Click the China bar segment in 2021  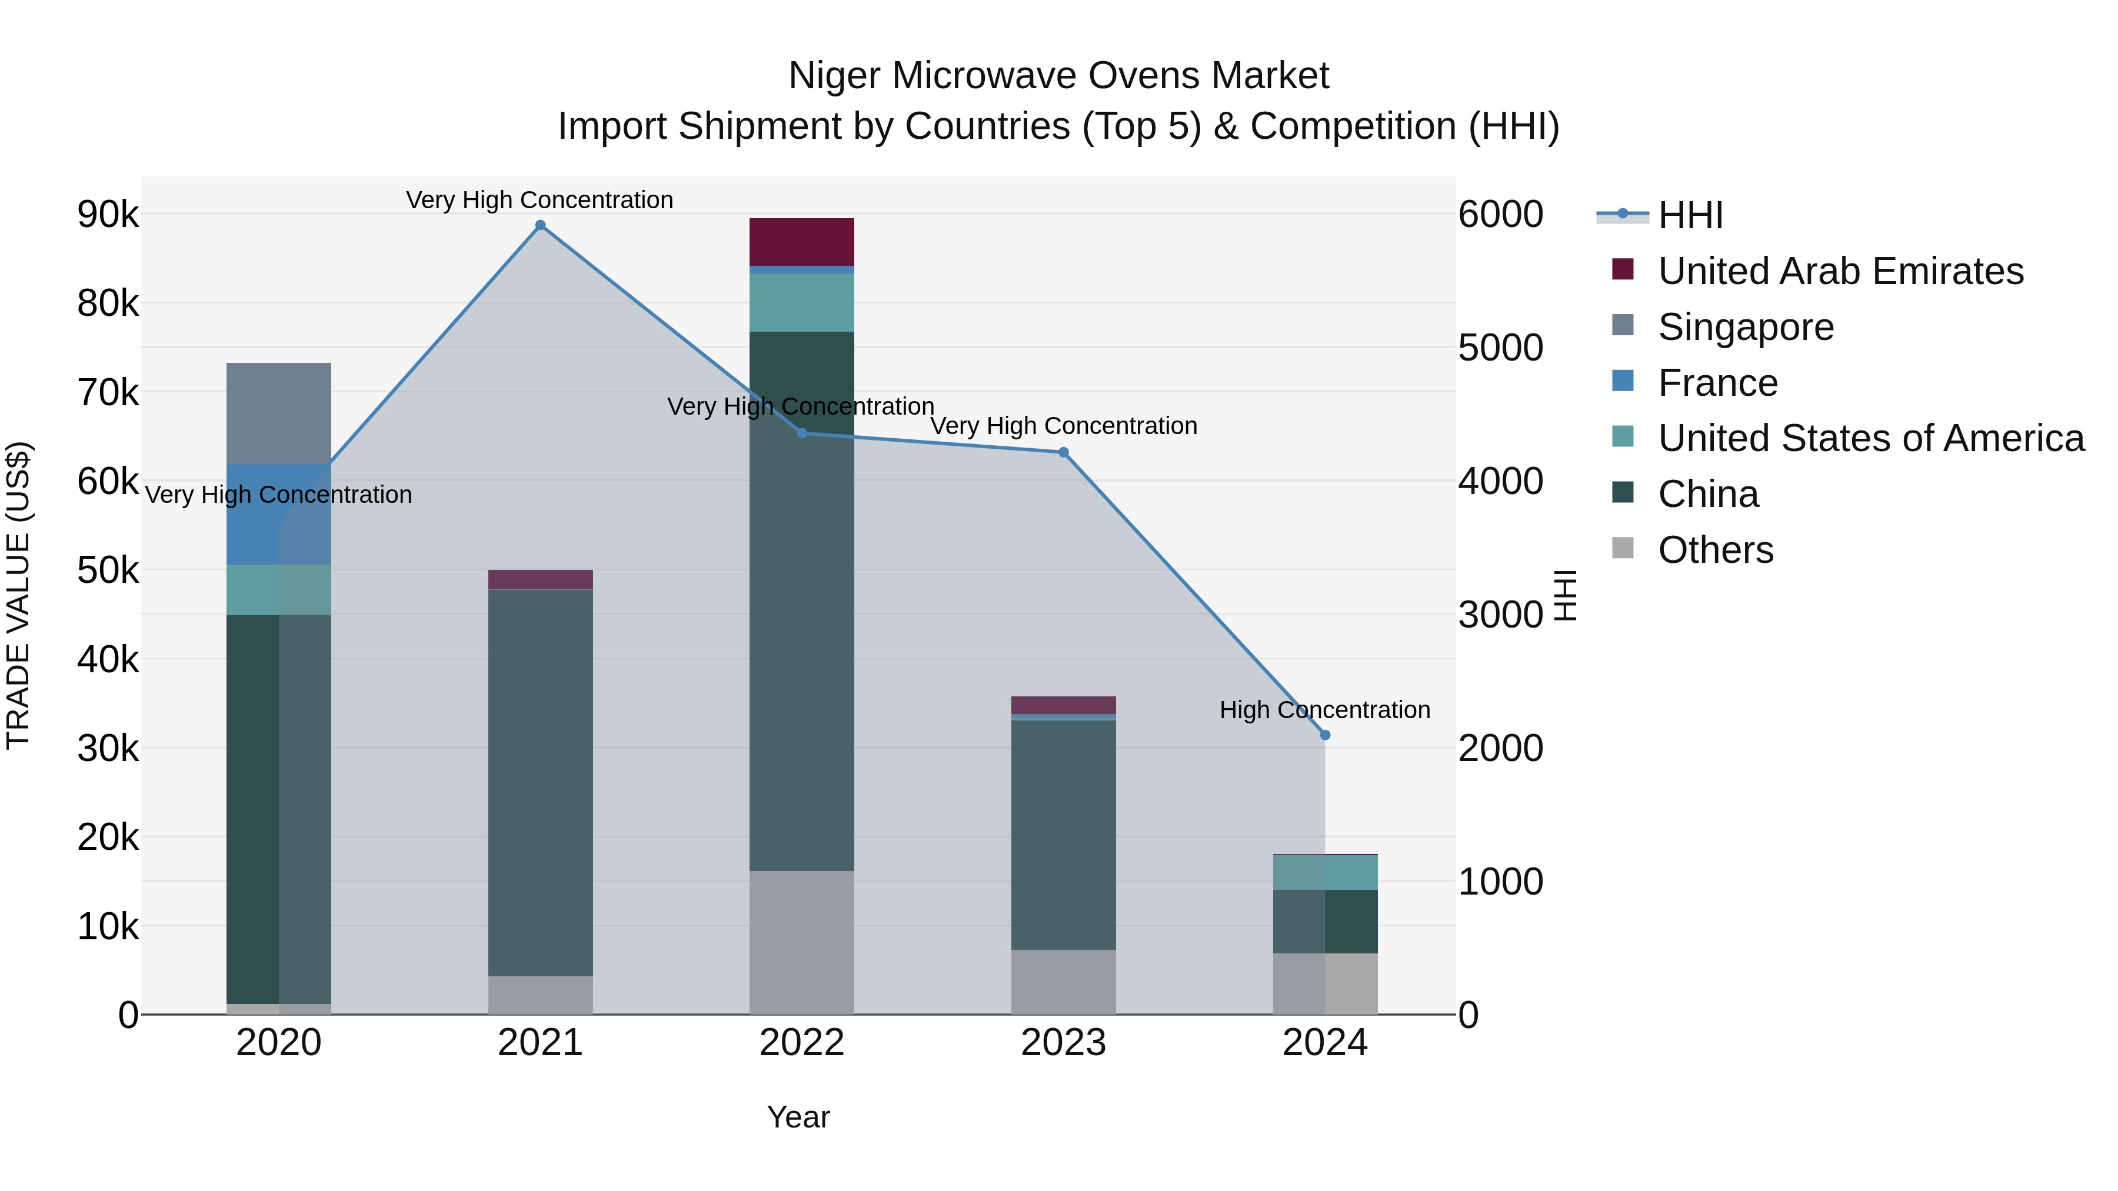click(540, 782)
